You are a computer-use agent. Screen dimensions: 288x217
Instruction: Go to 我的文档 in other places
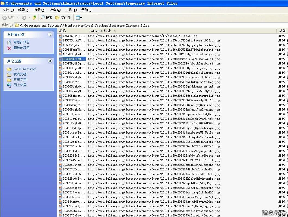coord(20,74)
